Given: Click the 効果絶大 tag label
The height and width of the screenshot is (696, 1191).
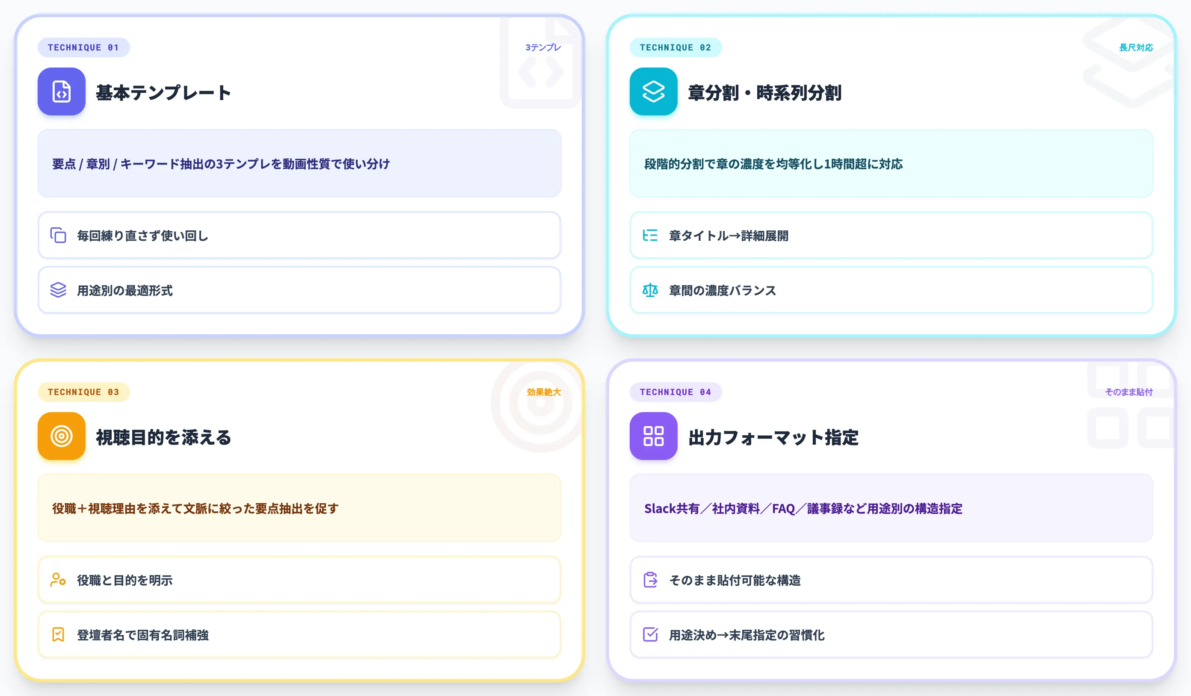Looking at the screenshot, I should pos(543,392).
